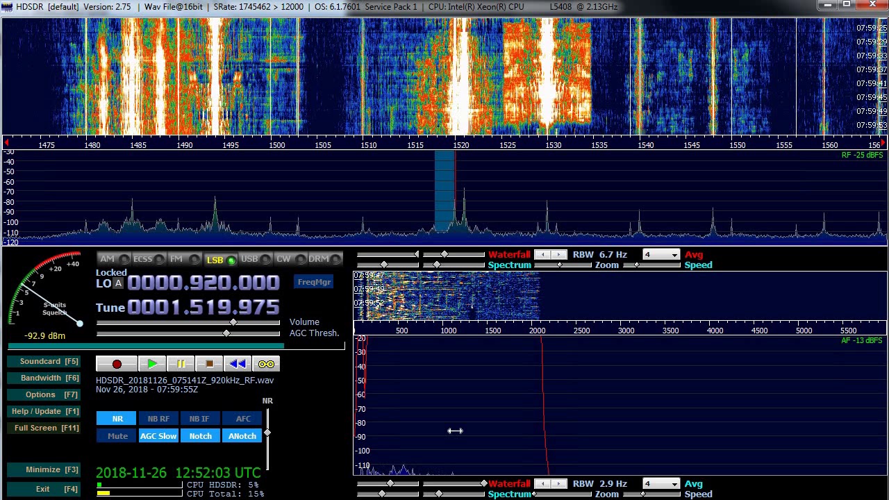Increase AF RBW with right arrow (2.9 Hz)
The width and height of the screenshot is (889, 500).
[x=559, y=484]
